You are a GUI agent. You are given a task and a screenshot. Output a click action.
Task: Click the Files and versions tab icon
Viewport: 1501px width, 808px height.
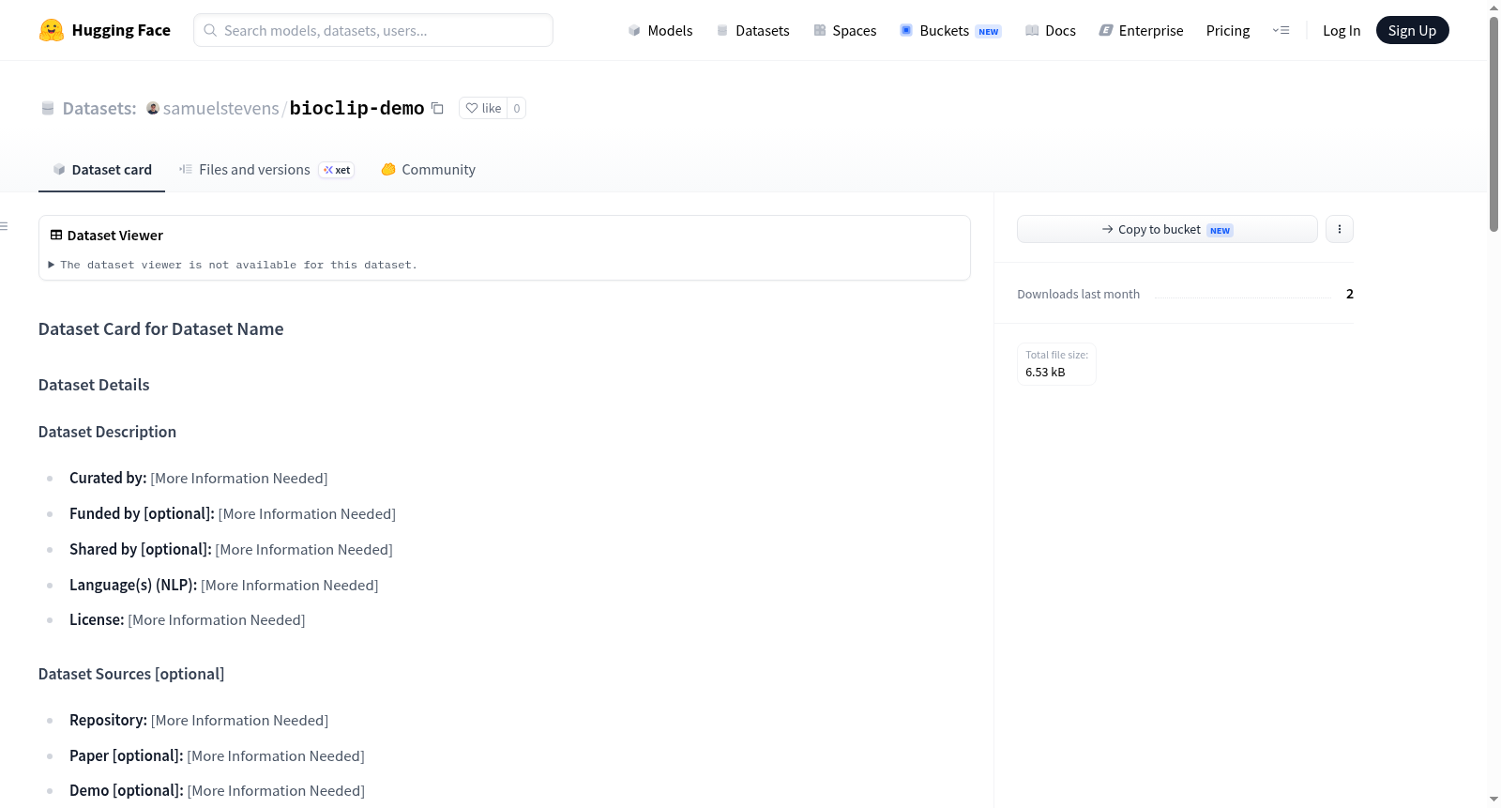click(x=186, y=169)
